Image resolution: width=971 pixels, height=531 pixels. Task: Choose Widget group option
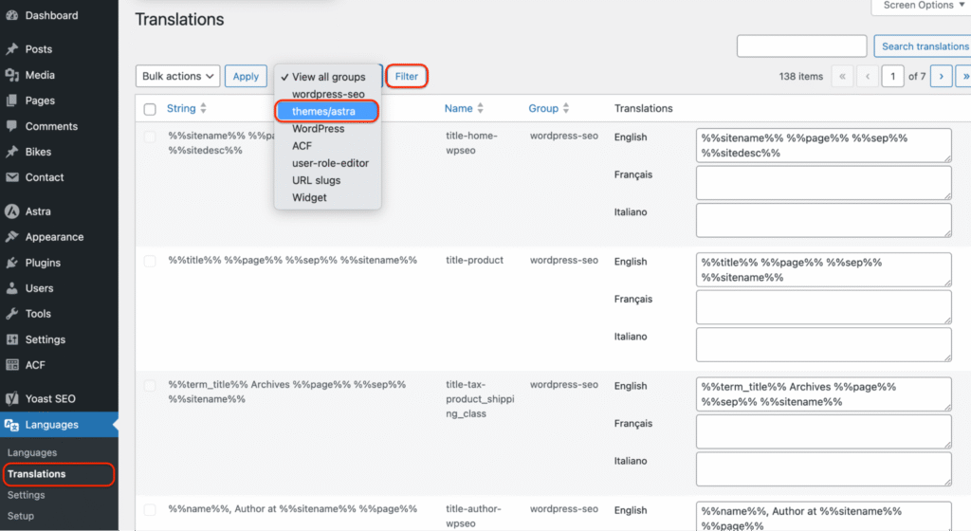click(x=327, y=198)
